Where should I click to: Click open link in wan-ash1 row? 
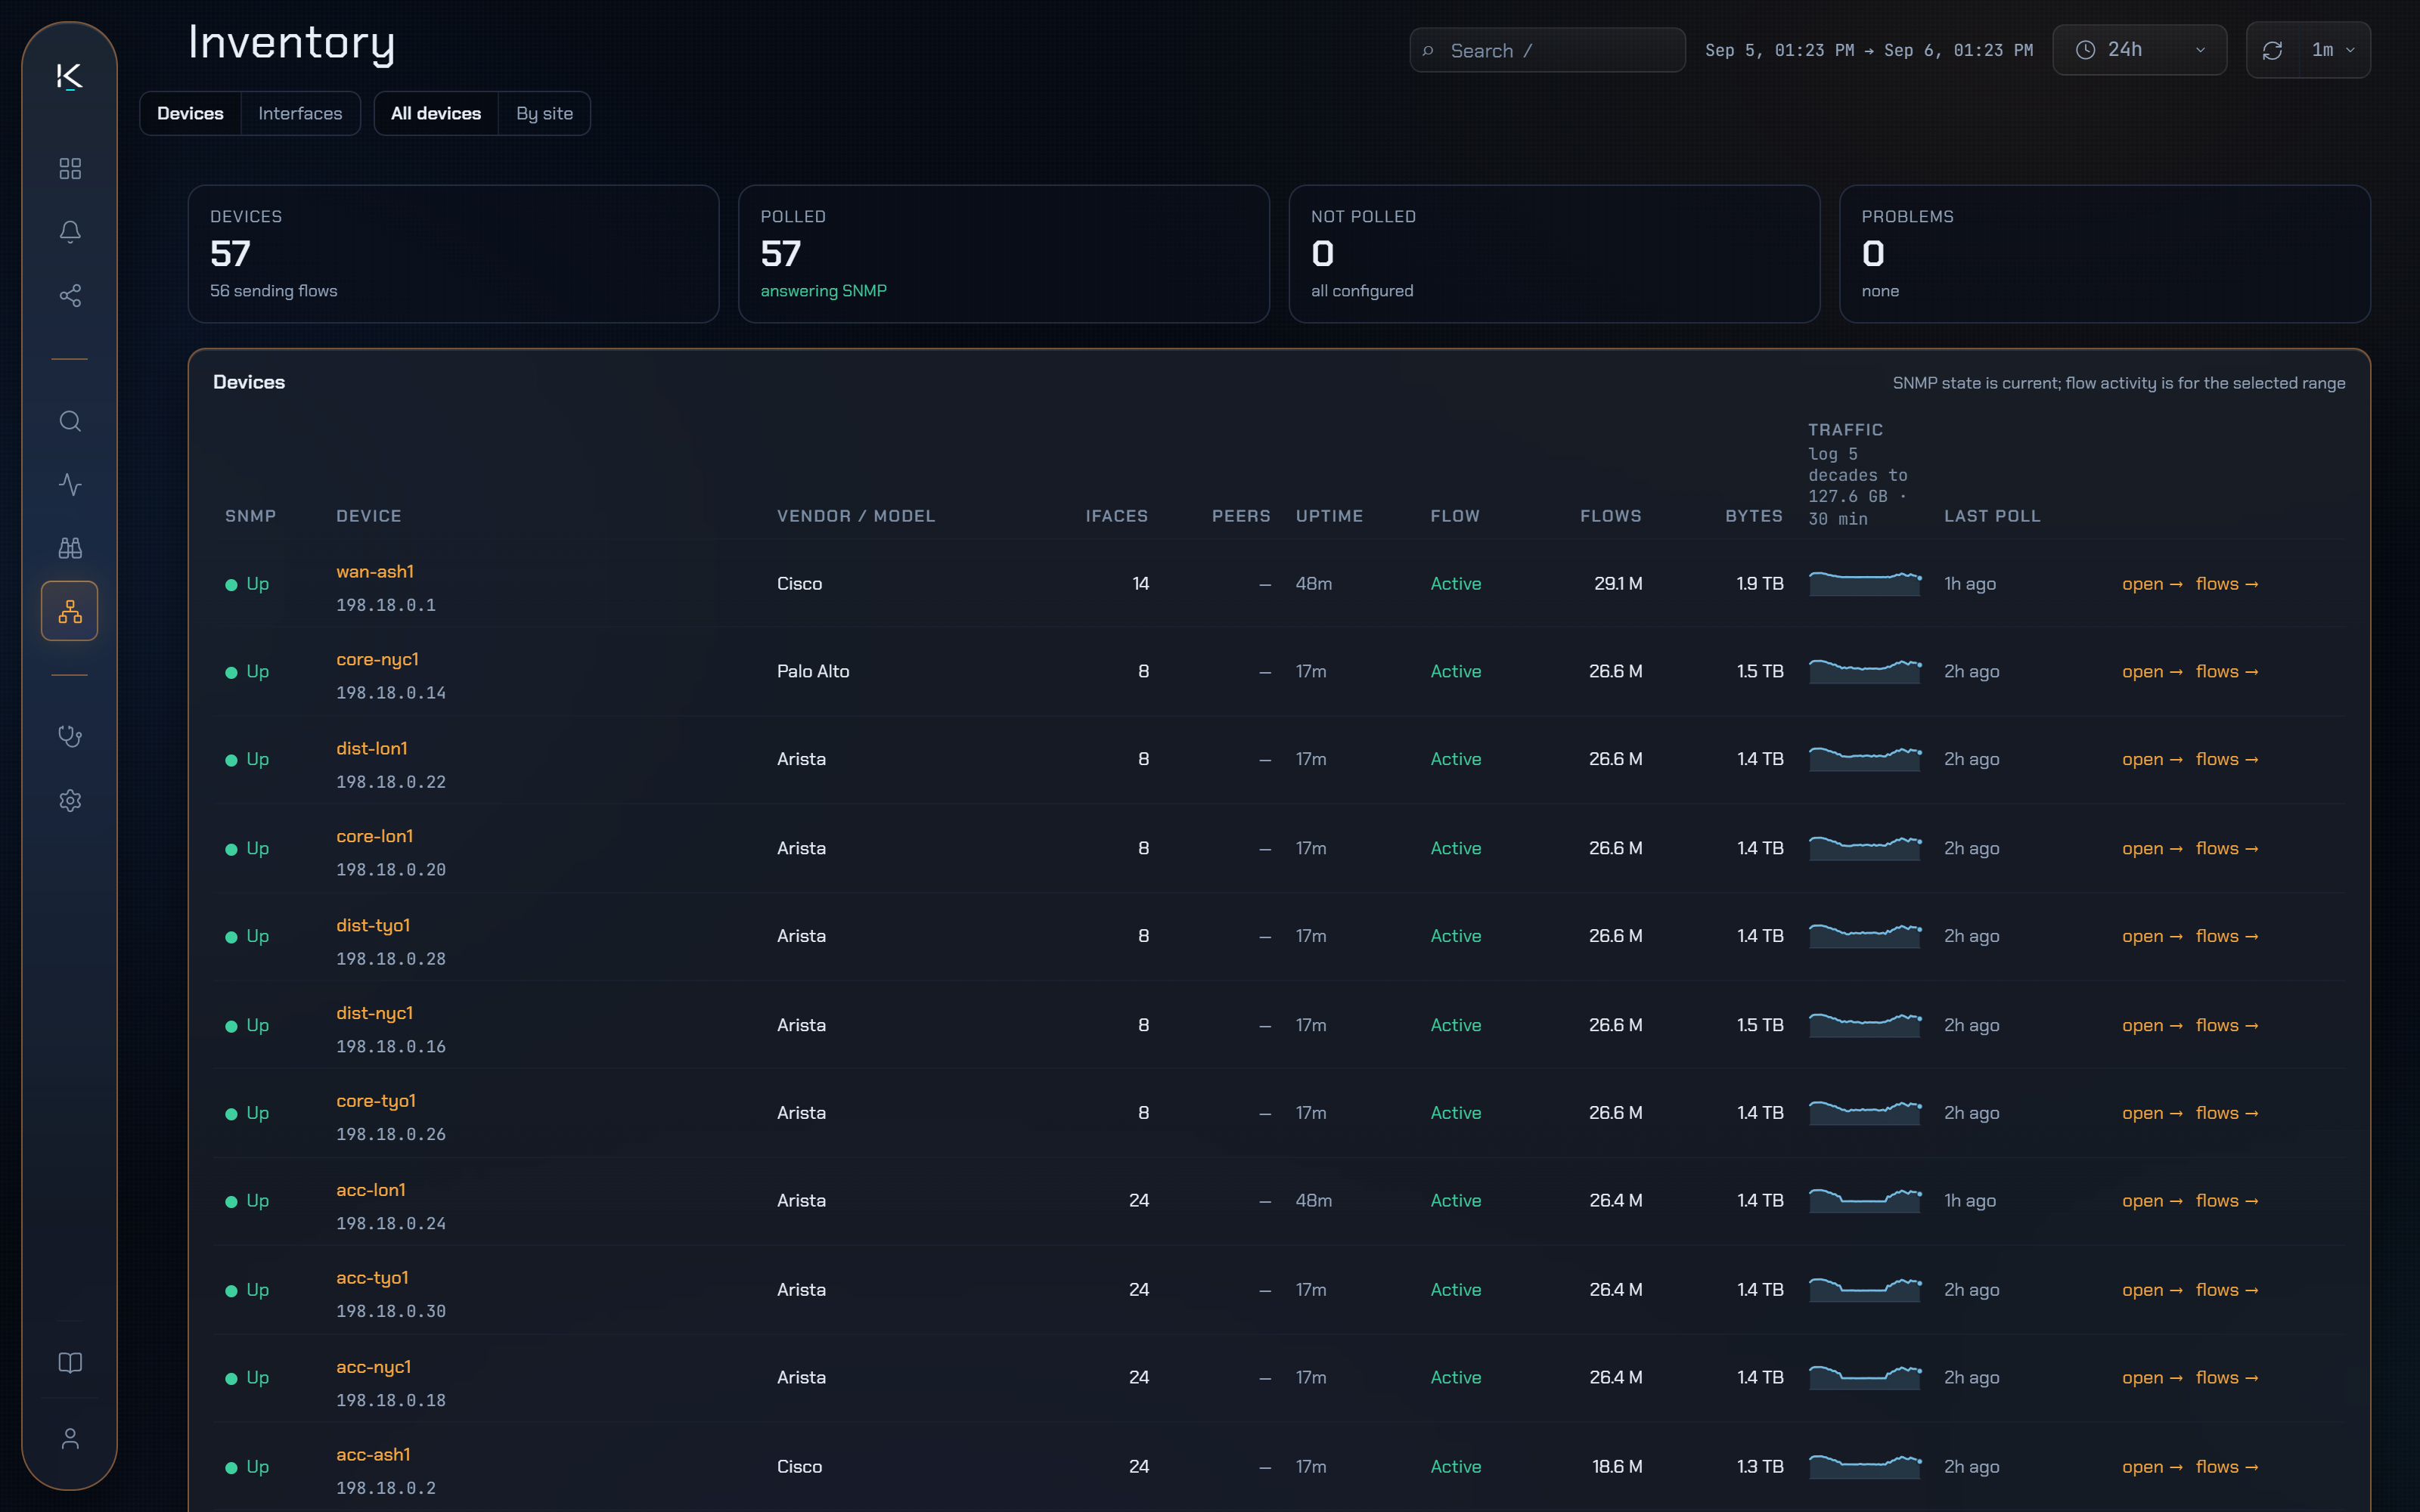(2152, 584)
